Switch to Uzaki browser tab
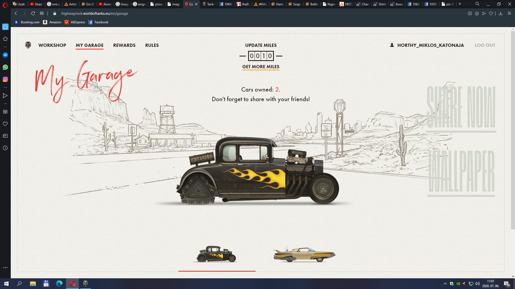 [19, 4]
